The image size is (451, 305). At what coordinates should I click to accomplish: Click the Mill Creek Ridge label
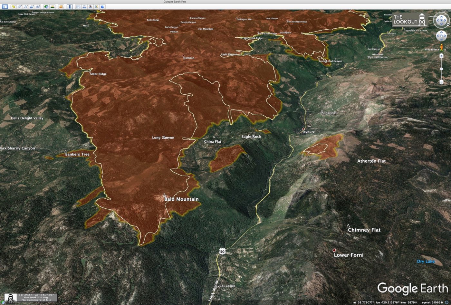point(253,38)
